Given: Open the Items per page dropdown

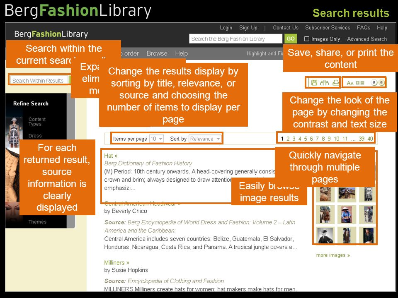Looking at the screenshot, I should tap(156, 139).
